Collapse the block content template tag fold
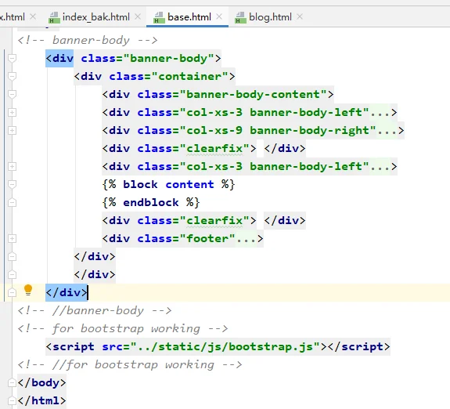This screenshot has width=450, height=409. (x=12, y=185)
